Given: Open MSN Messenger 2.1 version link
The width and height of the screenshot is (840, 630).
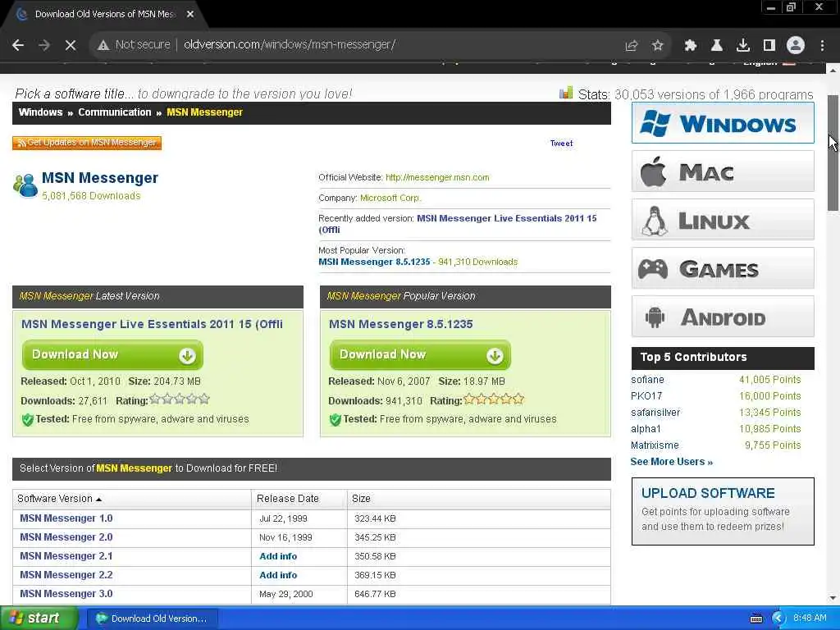Looking at the screenshot, I should (x=66, y=556).
